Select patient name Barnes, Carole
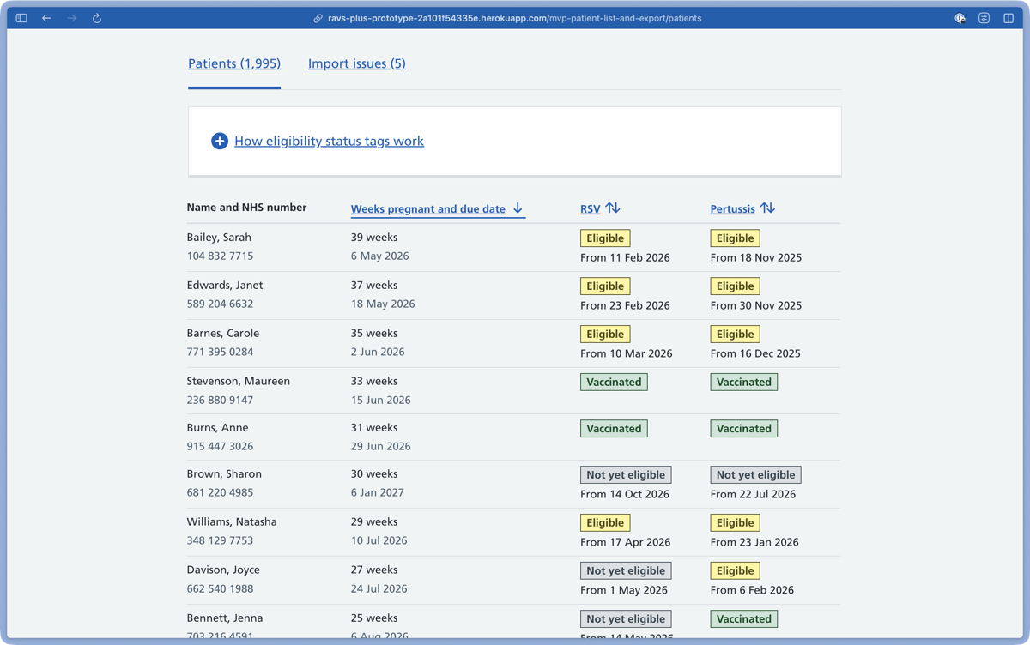The image size is (1030, 645). coord(223,334)
